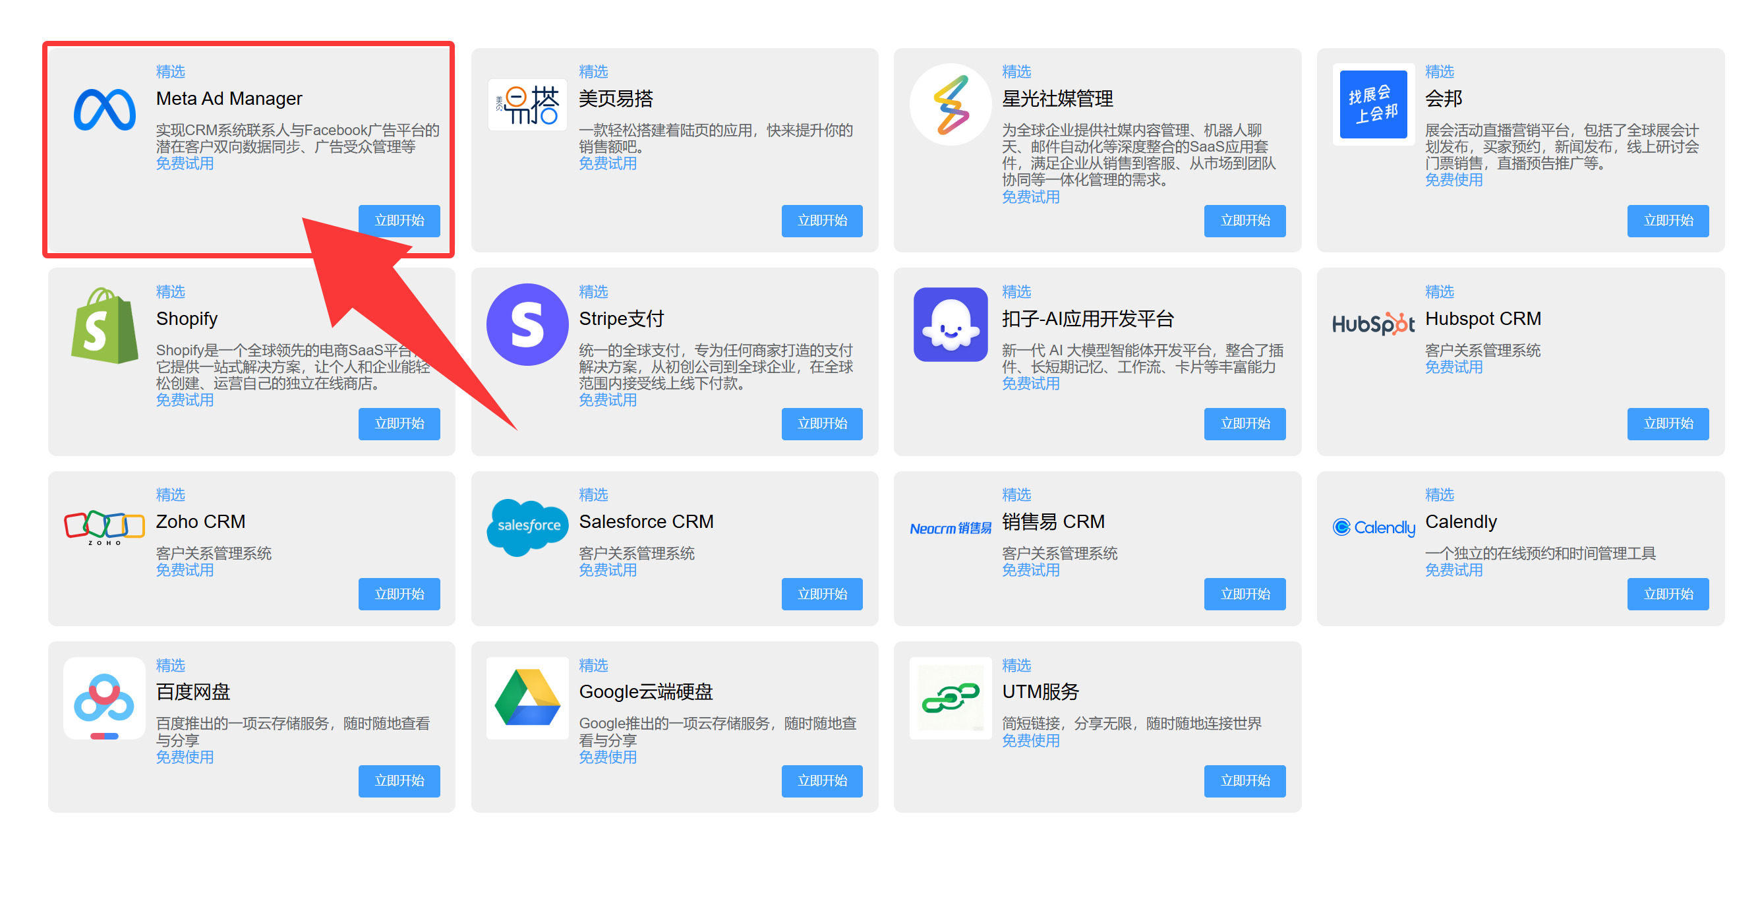Viewport: 1760px width, 899px height.
Task: Open 免费试用 link under Stripe支付
Action: coord(607,400)
